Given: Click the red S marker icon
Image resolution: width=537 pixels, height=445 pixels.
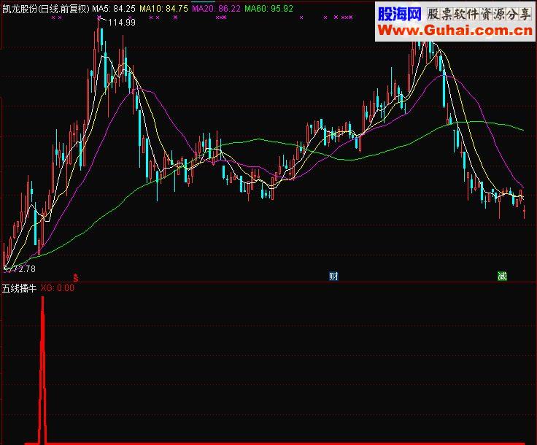Looking at the screenshot, I should [x=76, y=278].
